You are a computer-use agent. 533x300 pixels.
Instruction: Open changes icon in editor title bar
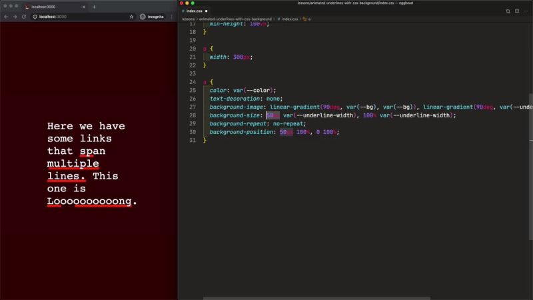pyautogui.click(x=508, y=11)
